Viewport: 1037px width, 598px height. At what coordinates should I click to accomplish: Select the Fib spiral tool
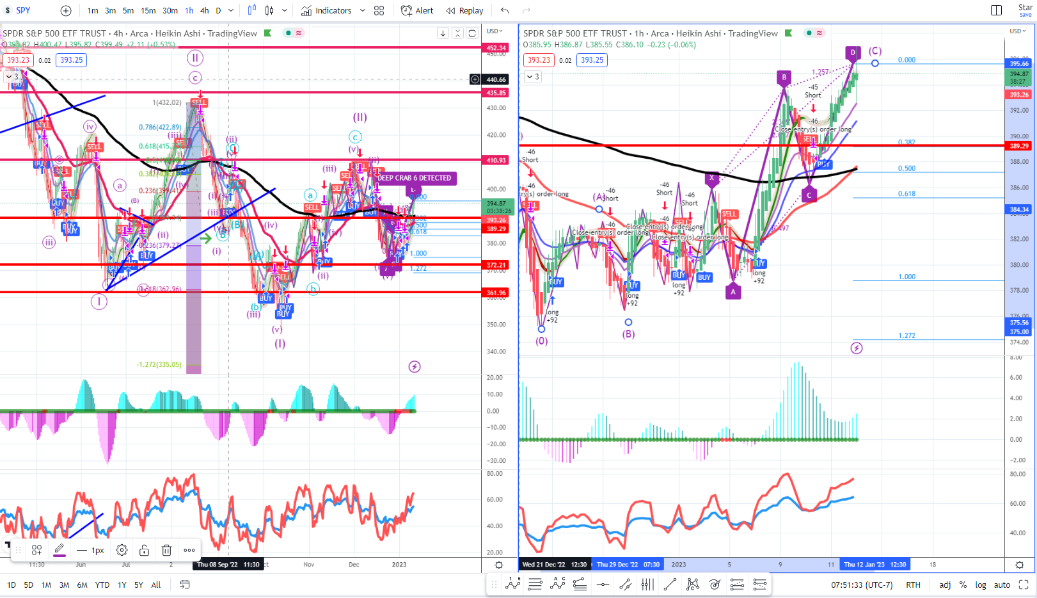coord(715,584)
